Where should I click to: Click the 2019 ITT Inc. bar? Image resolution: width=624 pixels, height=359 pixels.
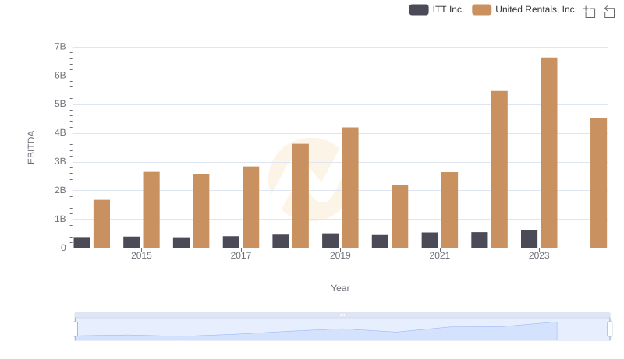[330, 241]
